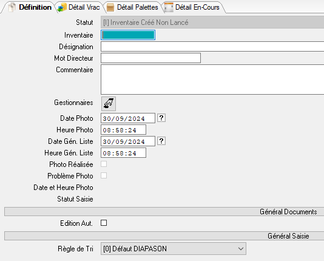Open the Date Photo question mark helper

[x=161, y=118]
